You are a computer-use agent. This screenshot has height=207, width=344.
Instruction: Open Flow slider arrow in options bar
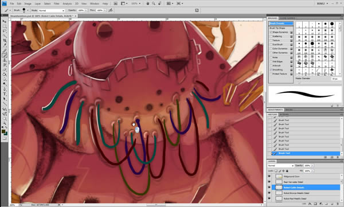[x=105, y=10]
